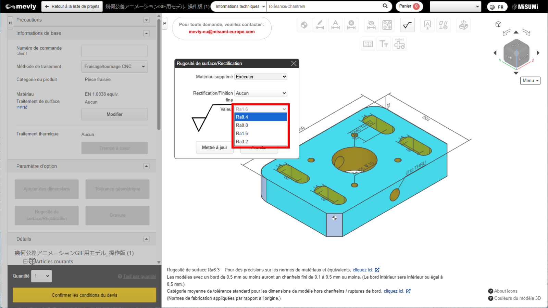Image resolution: width=548 pixels, height=308 pixels.
Task: Select the edit dimension pencil icon
Action: pos(320,25)
